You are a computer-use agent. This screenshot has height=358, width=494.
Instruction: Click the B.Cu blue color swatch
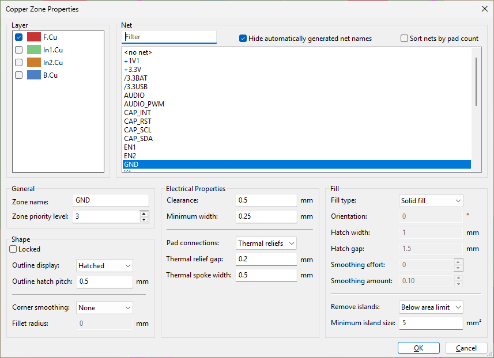point(34,75)
